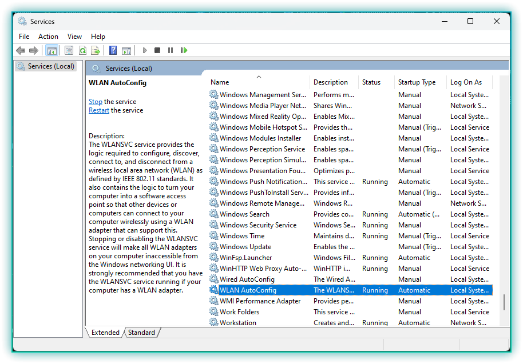The height and width of the screenshot is (364, 523).
Task: Open the Properties toolbar icon
Action: click(x=69, y=50)
